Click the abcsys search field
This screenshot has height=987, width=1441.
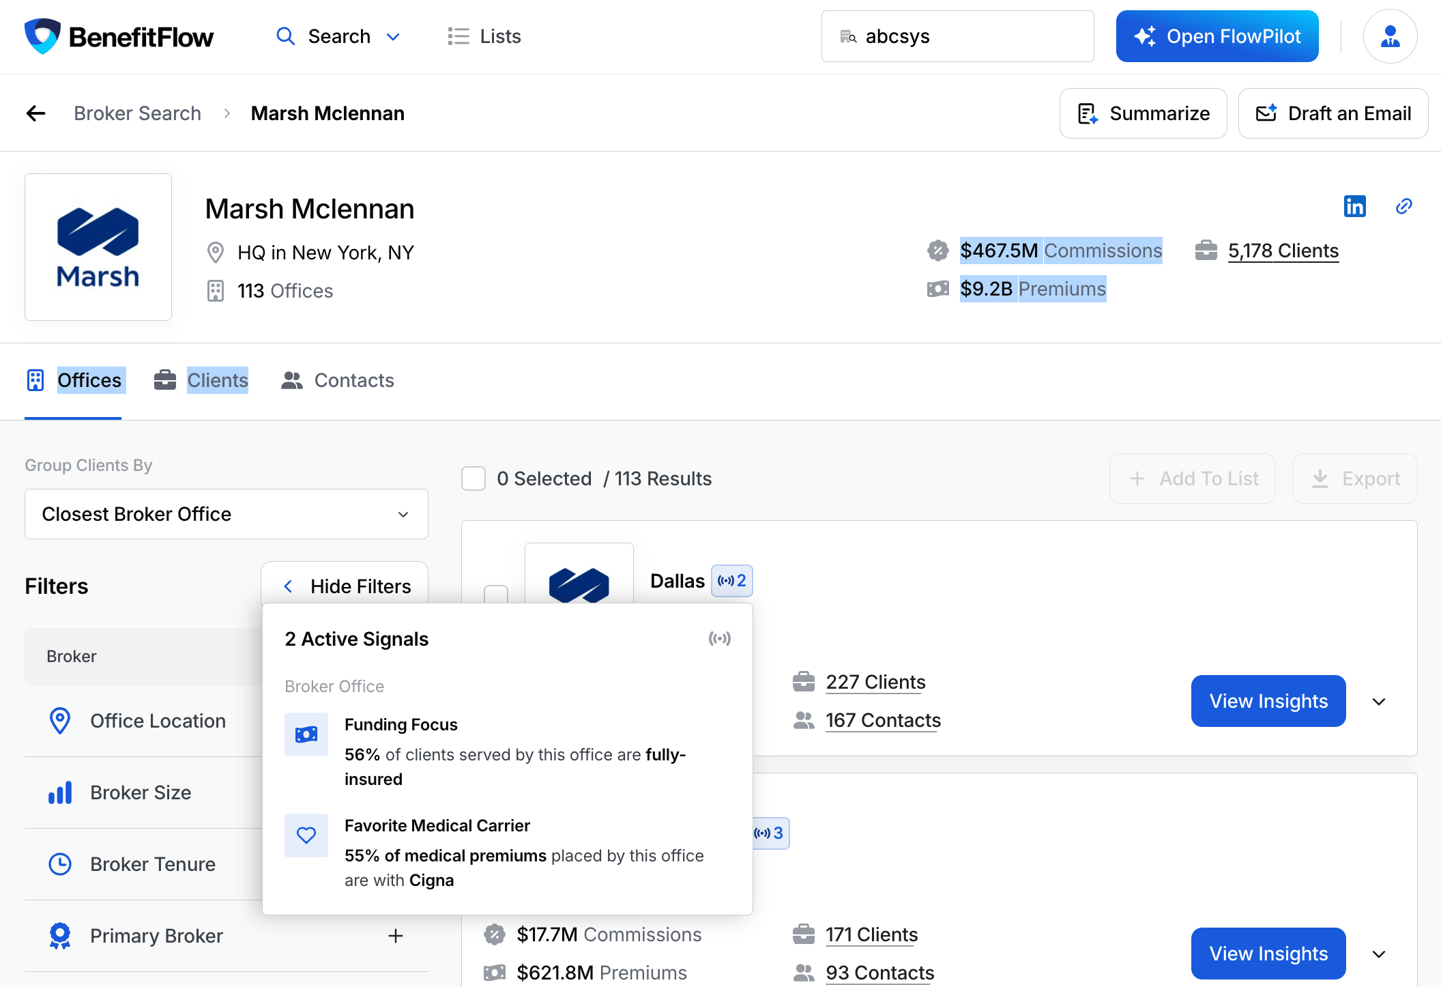coord(957,36)
